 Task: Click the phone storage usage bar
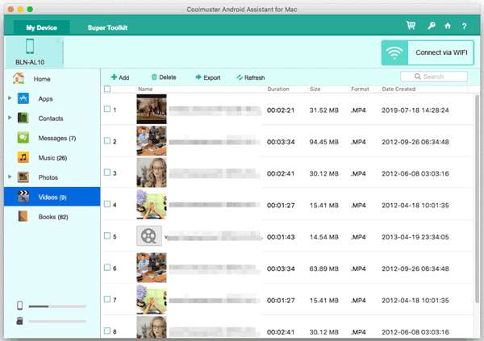[x=57, y=306]
